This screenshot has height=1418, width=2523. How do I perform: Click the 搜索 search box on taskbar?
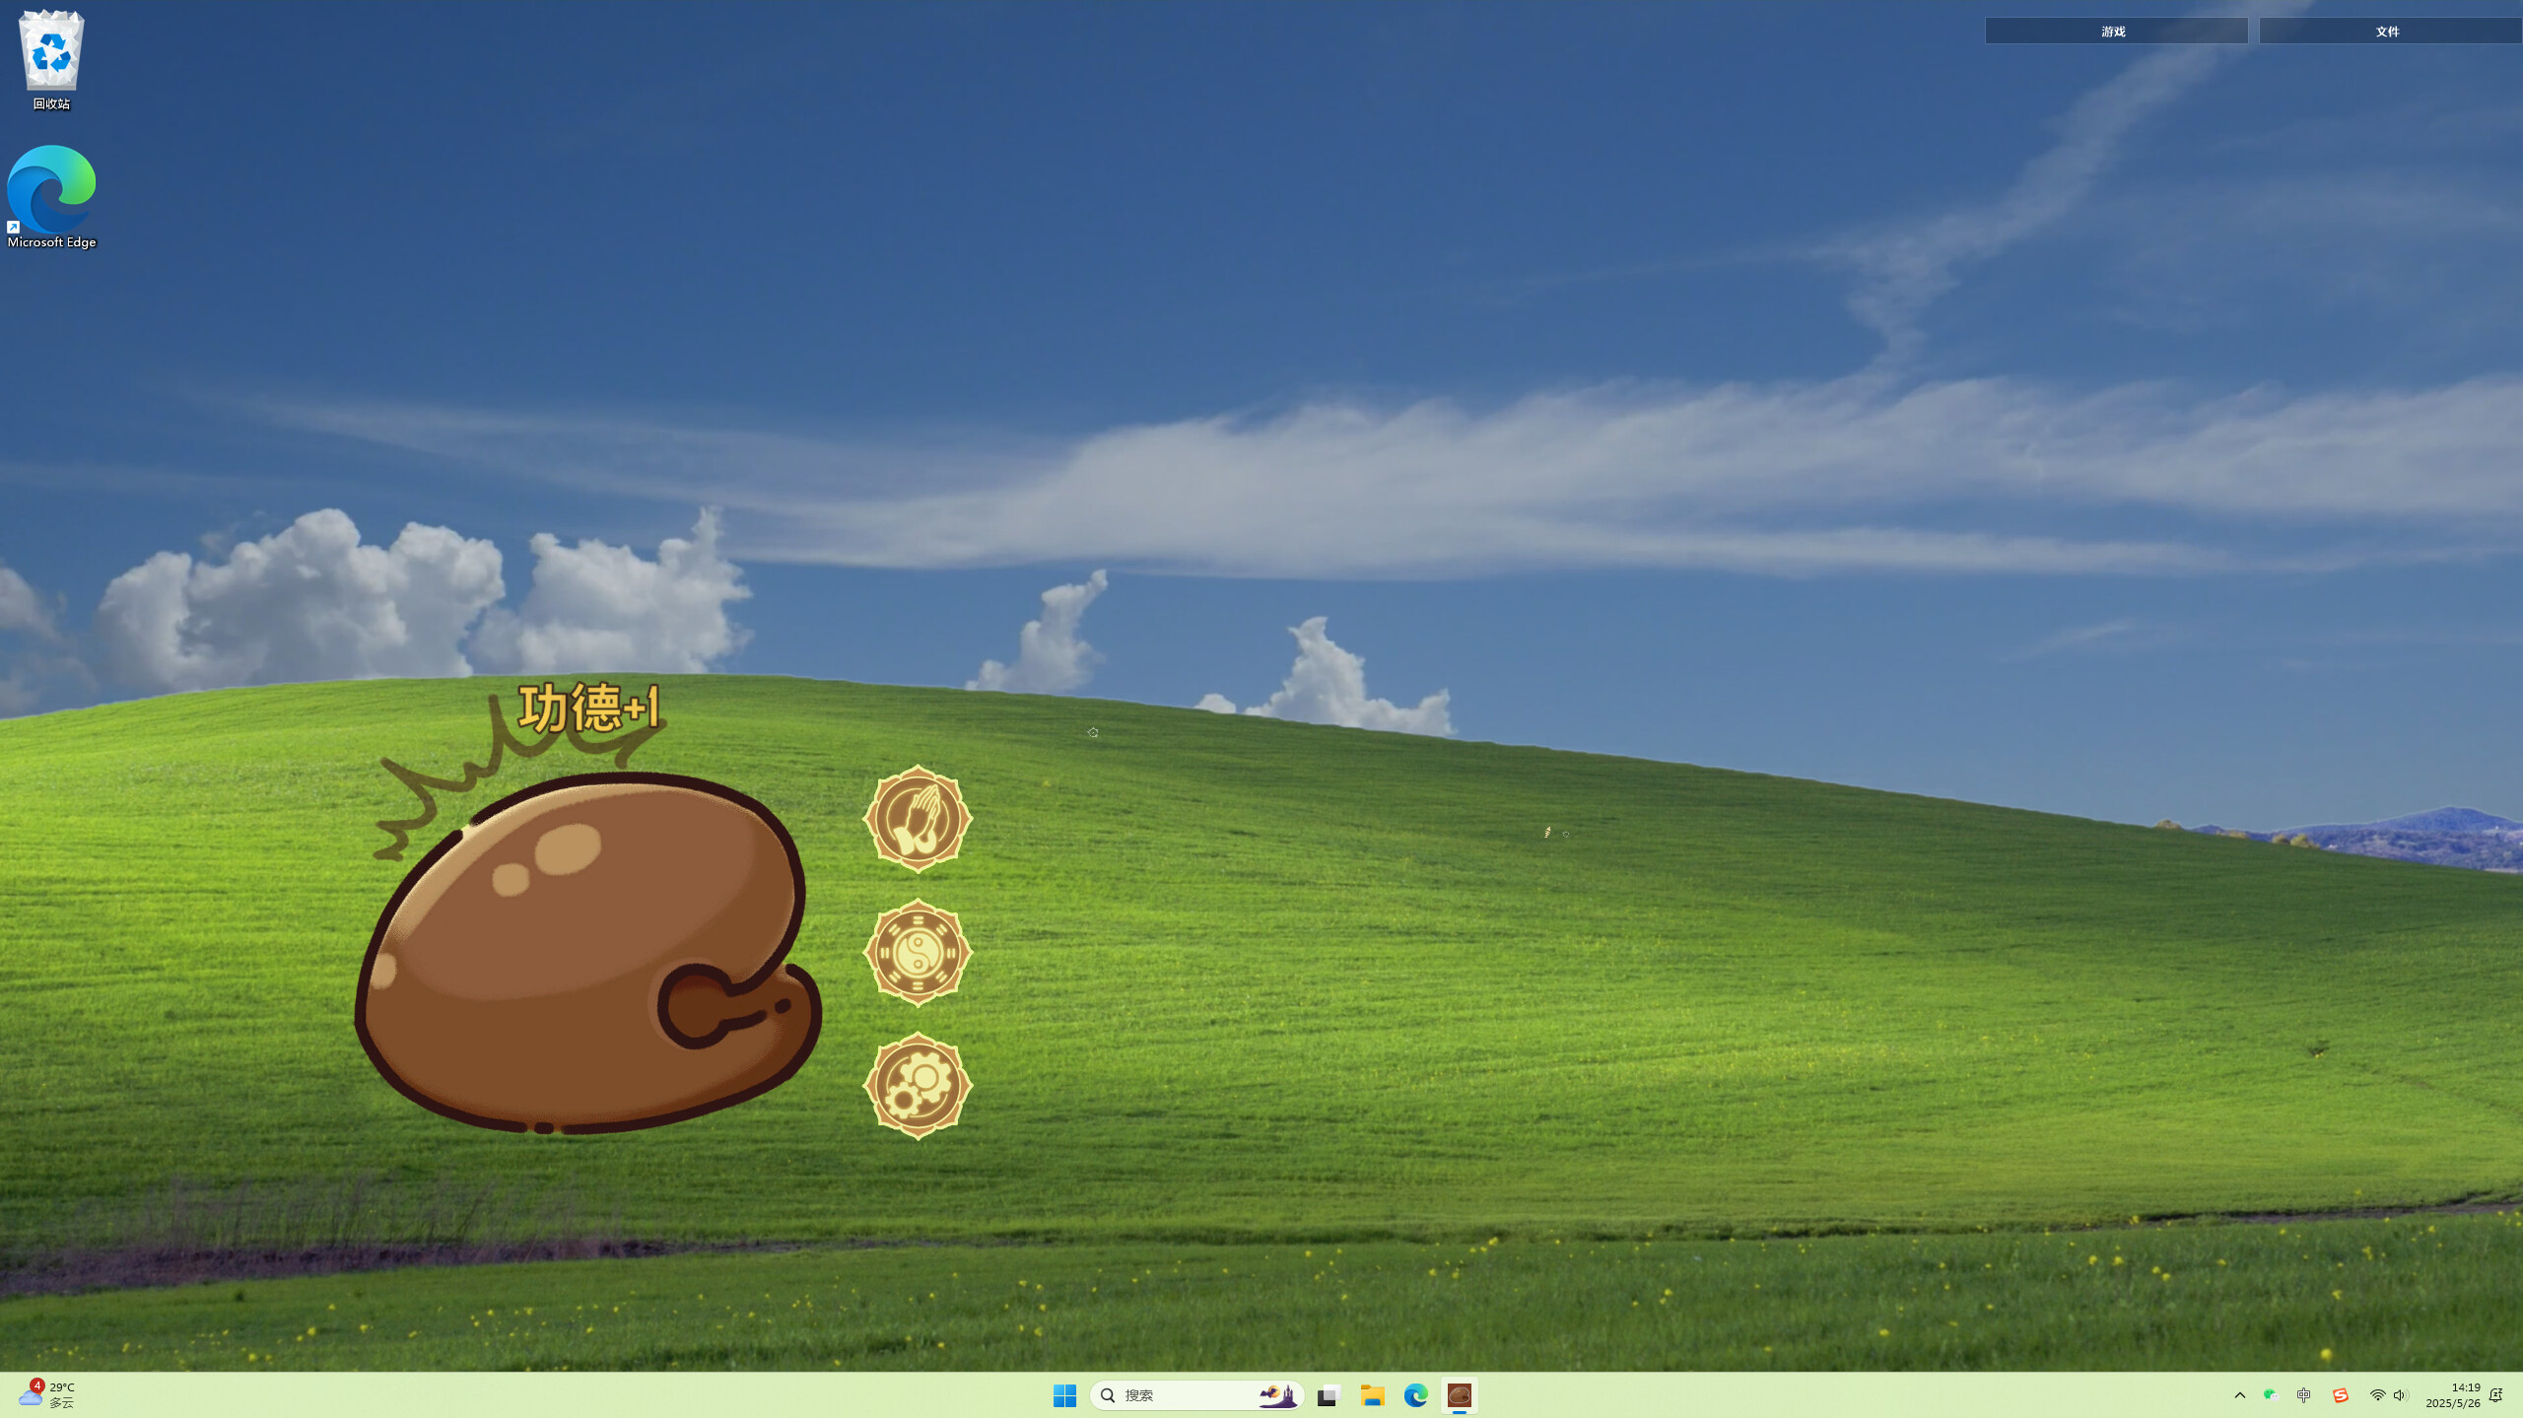[1183, 1395]
